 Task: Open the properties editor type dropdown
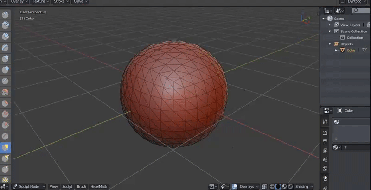coord(328,110)
